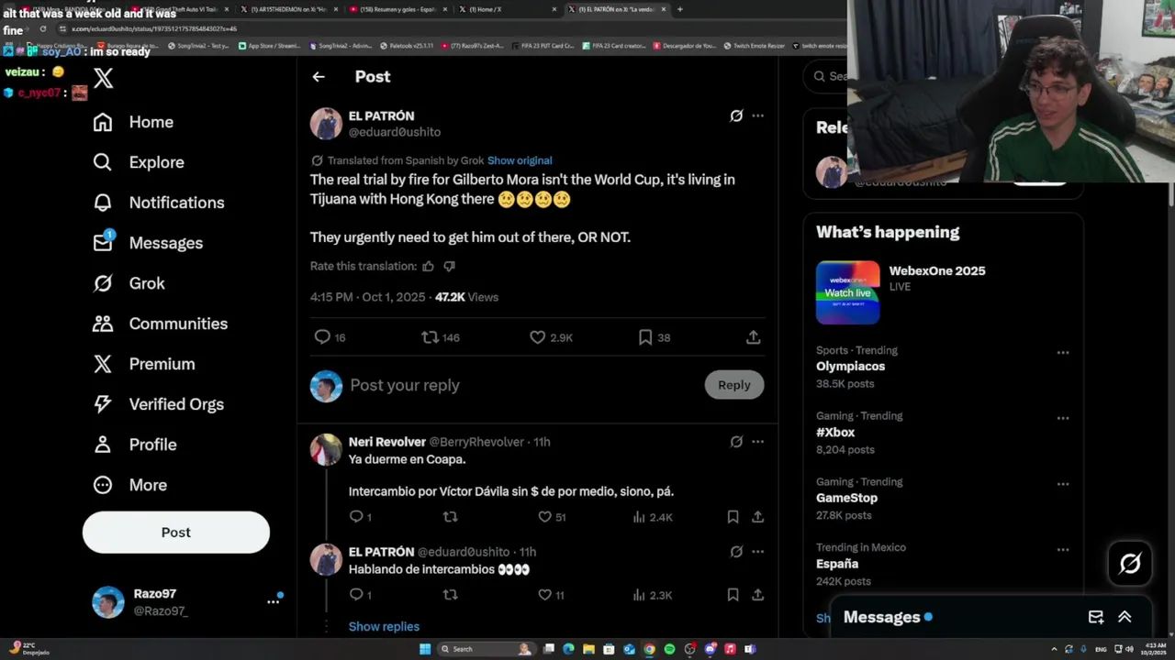Open Chrome from the taskbar
The width and height of the screenshot is (1175, 660).
click(649, 649)
